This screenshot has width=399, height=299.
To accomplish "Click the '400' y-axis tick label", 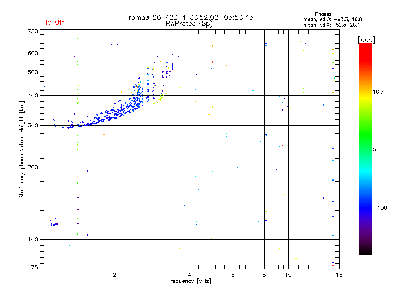I will [x=33, y=95].
